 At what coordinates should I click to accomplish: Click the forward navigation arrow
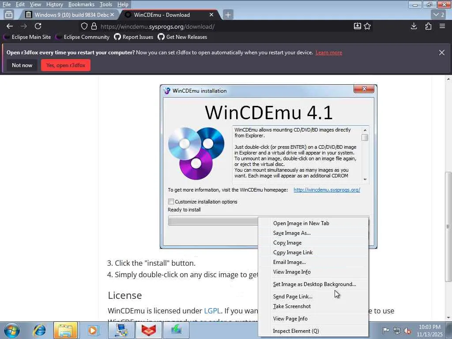(24, 26)
